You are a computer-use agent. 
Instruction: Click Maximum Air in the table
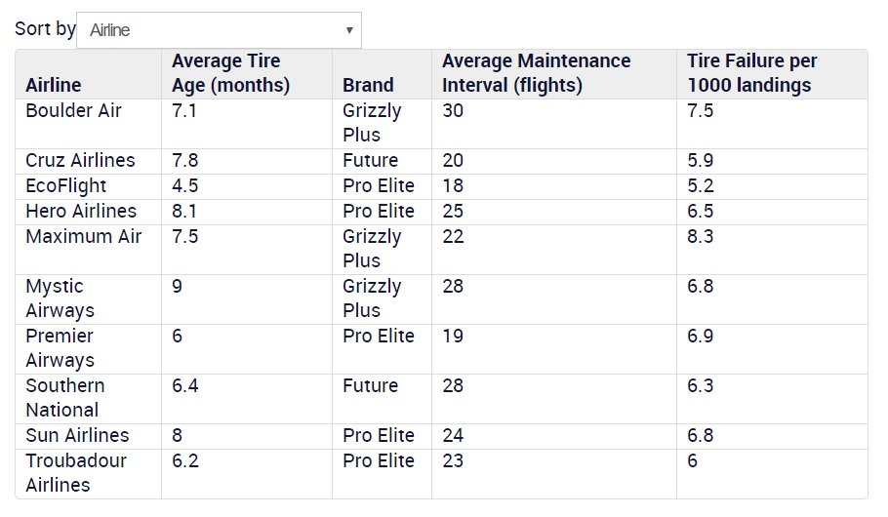(x=84, y=236)
